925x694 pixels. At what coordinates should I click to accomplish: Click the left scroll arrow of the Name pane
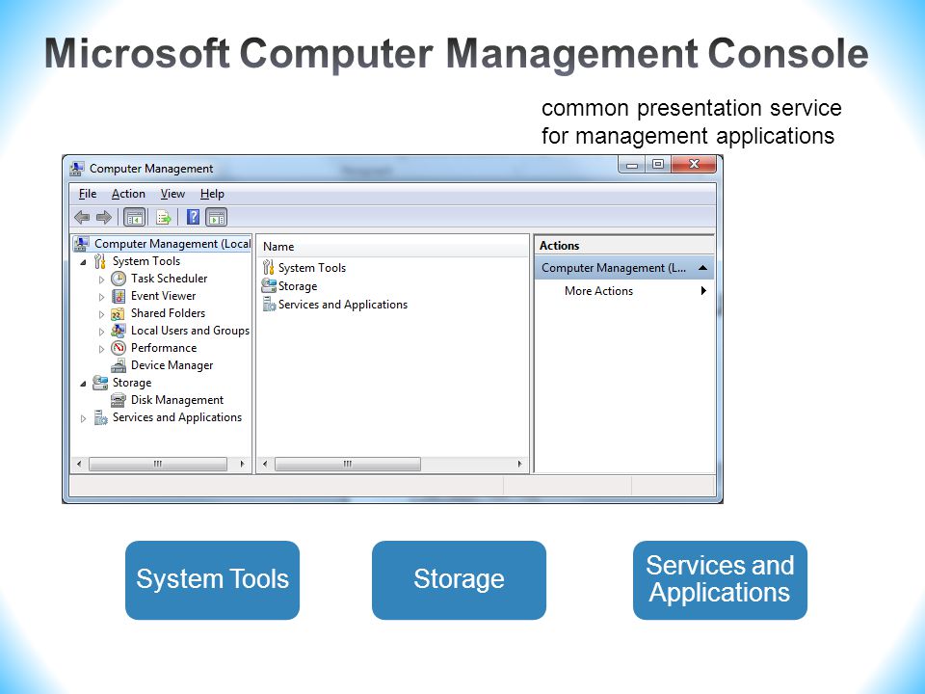[x=265, y=465]
